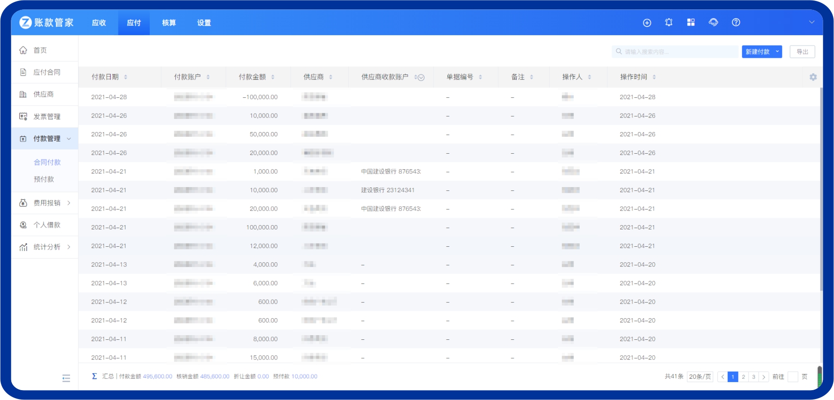Go to next page arrow
Screen dimensions: 834x400
(x=764, y=377)
